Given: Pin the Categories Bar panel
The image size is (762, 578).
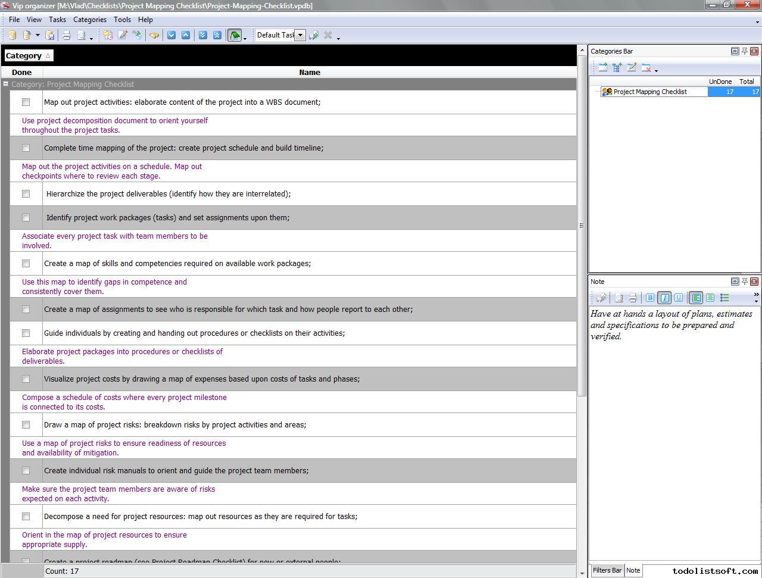Looking at the screenshot, I should (x=744, y=51).
